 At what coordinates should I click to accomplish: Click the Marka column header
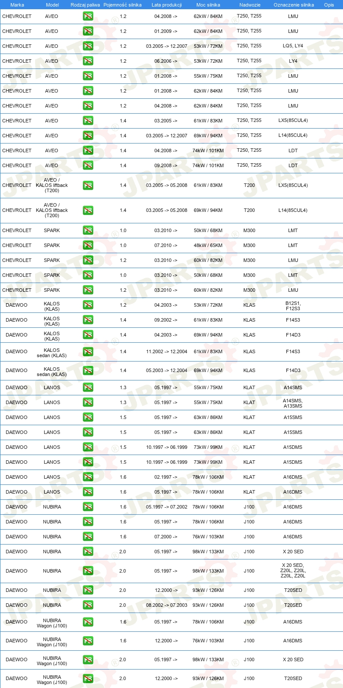pyautogui.click(x=17, y=5)
